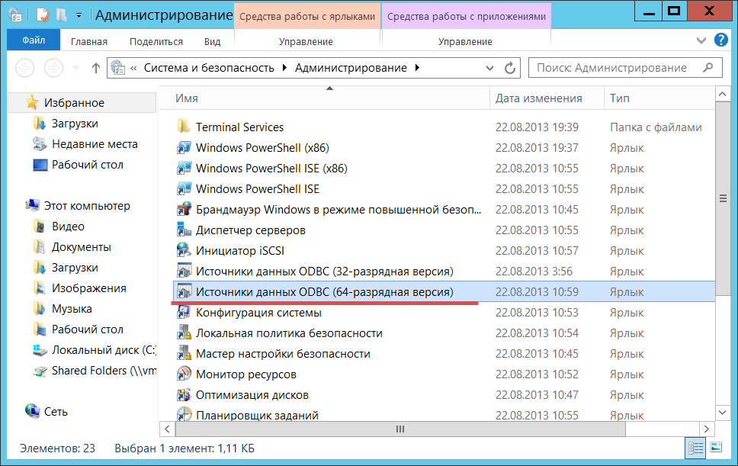Select the Инициатор iSCSI globe icon
The image size is (738, 466).
pos(184,251)
